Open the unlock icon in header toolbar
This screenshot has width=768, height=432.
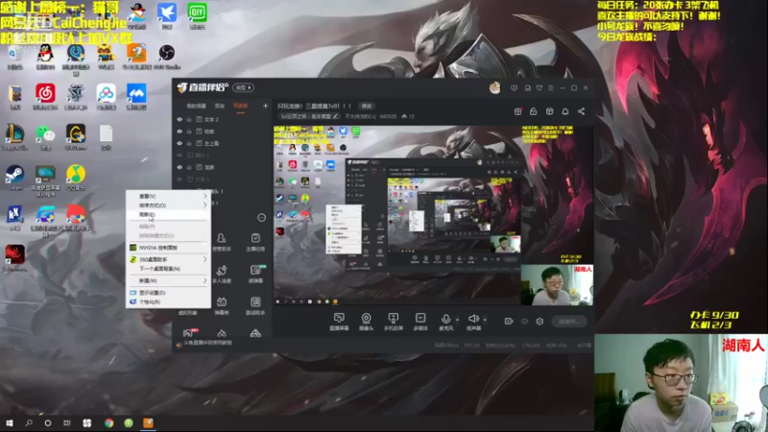534,111
